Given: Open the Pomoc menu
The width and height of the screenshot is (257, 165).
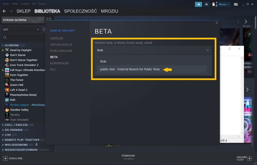Looking at the screenshot, I should point(42,4).
